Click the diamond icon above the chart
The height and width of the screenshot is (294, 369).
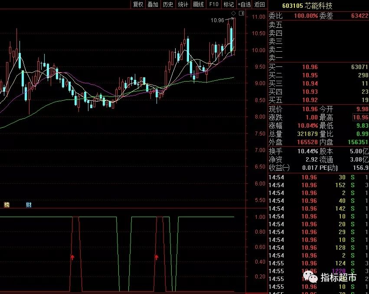click(x=233, y=13)
